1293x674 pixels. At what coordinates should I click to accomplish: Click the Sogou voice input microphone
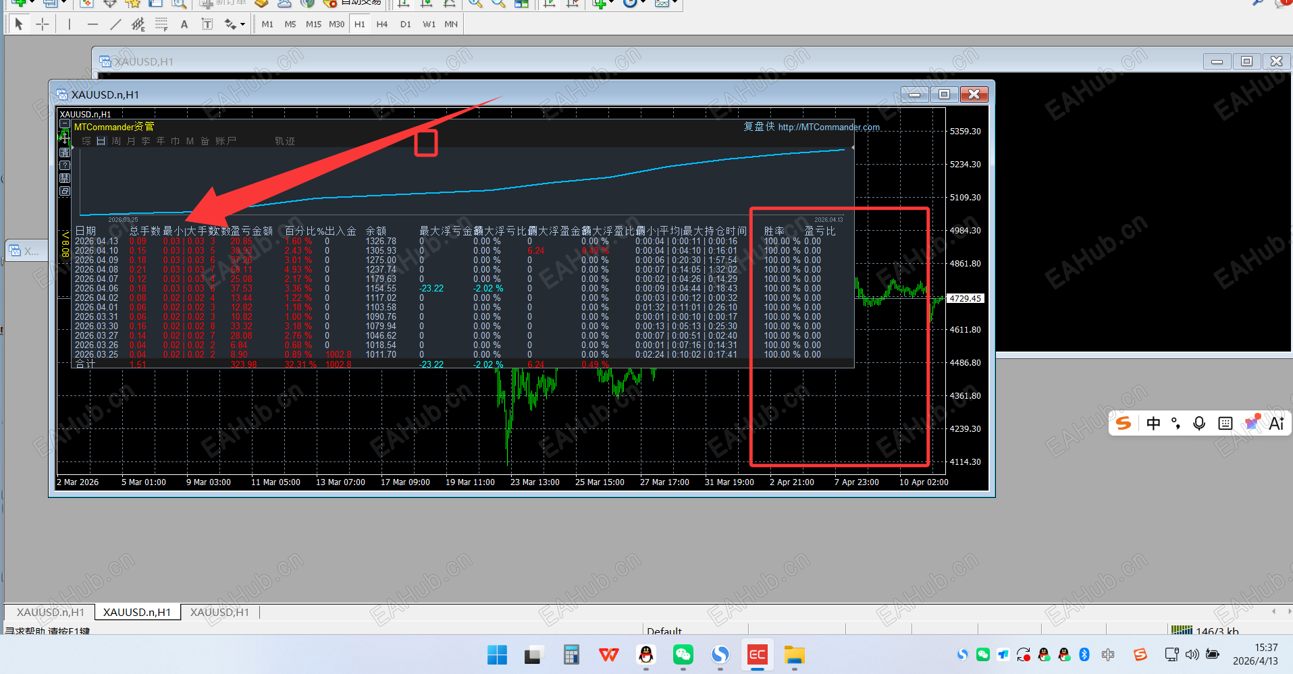[x=1199, y=423]
